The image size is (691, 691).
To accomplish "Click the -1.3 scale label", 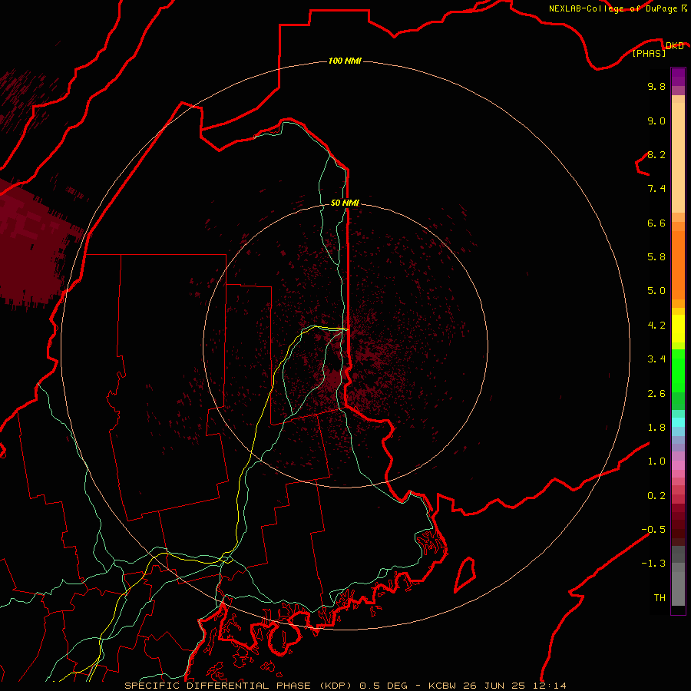I will click(653, 564).
